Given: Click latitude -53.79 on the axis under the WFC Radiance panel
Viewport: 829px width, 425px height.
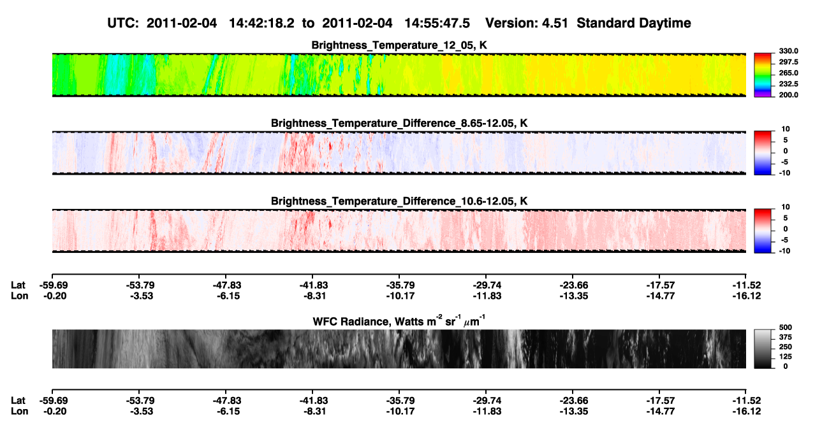Looking at the screenshot, I should [x=139, y=400].
